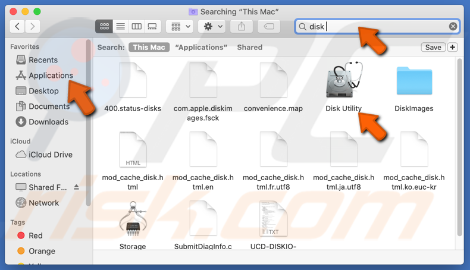Click the Tags sidebar heading
Image resolution: width=470 pixels, height=270 pixels.
tap(17, 222)
